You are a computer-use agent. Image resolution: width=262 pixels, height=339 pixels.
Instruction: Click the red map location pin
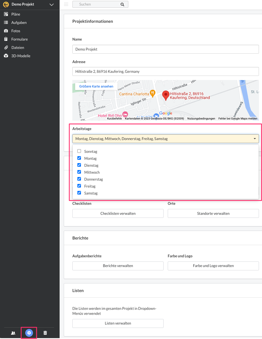point(166,96)
